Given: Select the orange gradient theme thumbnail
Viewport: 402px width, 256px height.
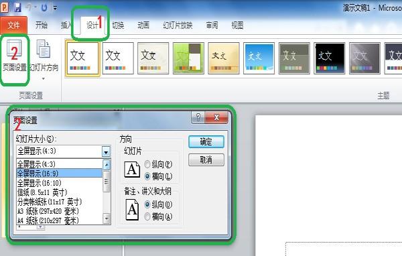Looking at the screenshot, I should point(224,58).
